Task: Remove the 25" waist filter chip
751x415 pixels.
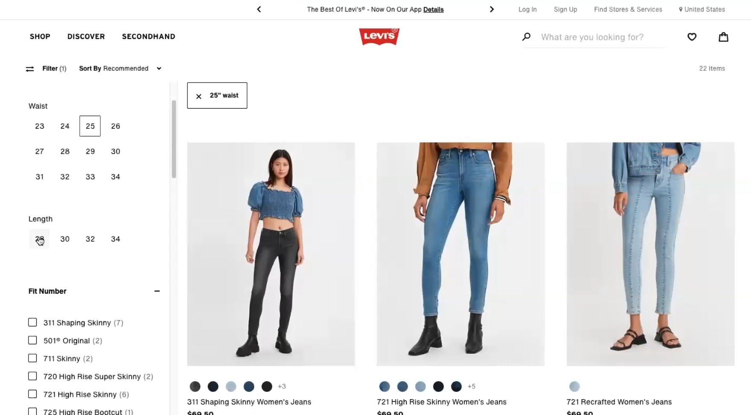Action: click(x=217, y=95)
